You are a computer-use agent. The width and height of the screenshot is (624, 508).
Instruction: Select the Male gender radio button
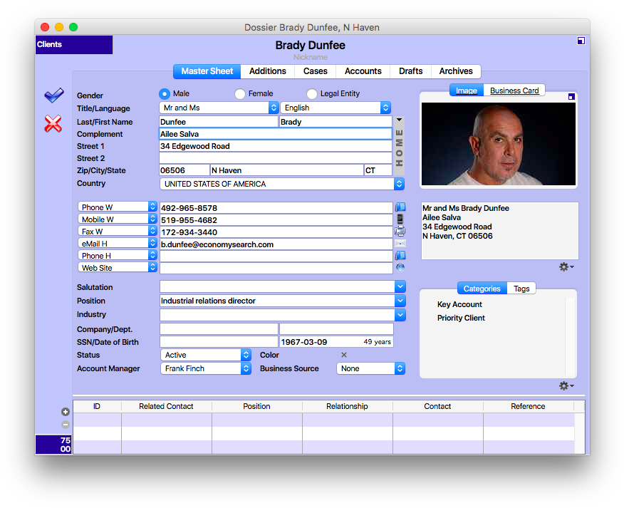tap(165, 94)
